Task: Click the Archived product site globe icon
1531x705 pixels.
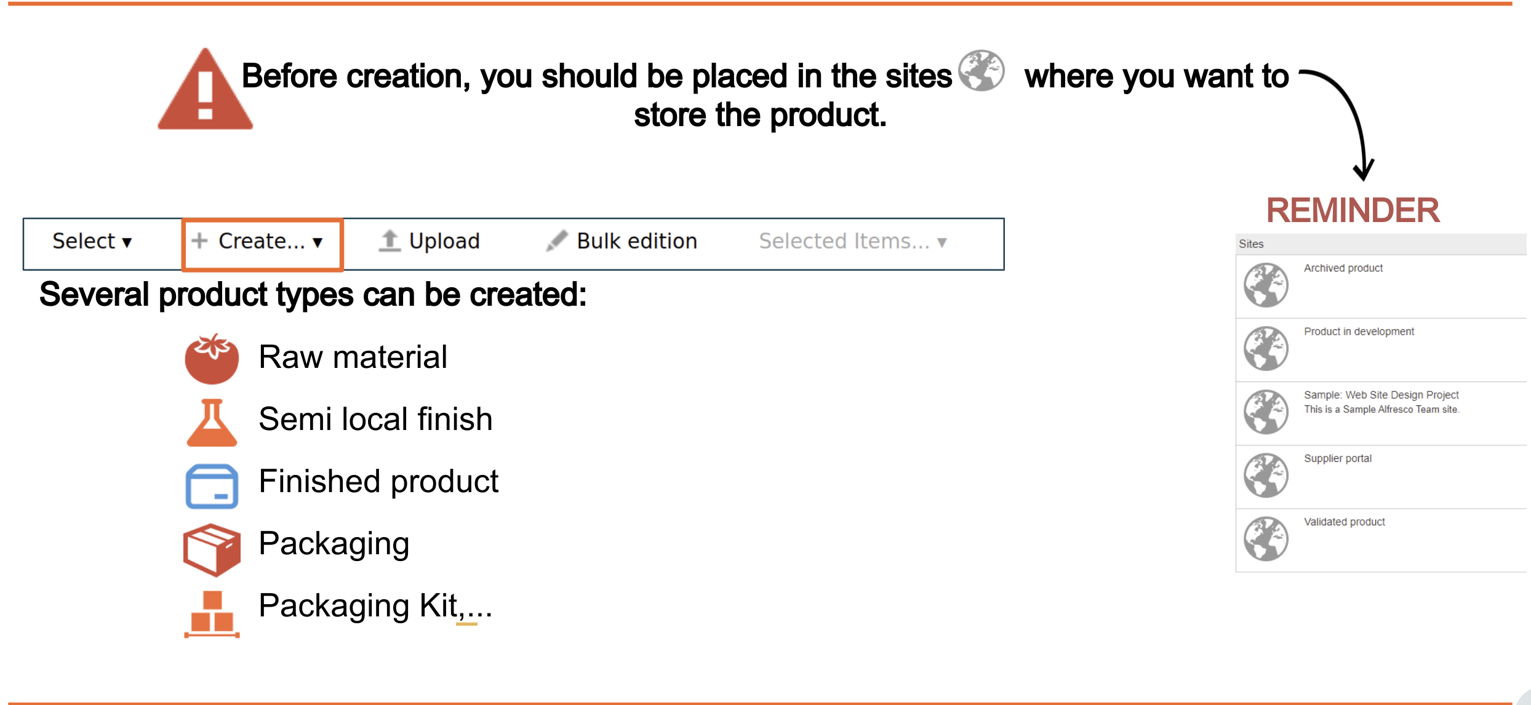Action: point(1266,285)
